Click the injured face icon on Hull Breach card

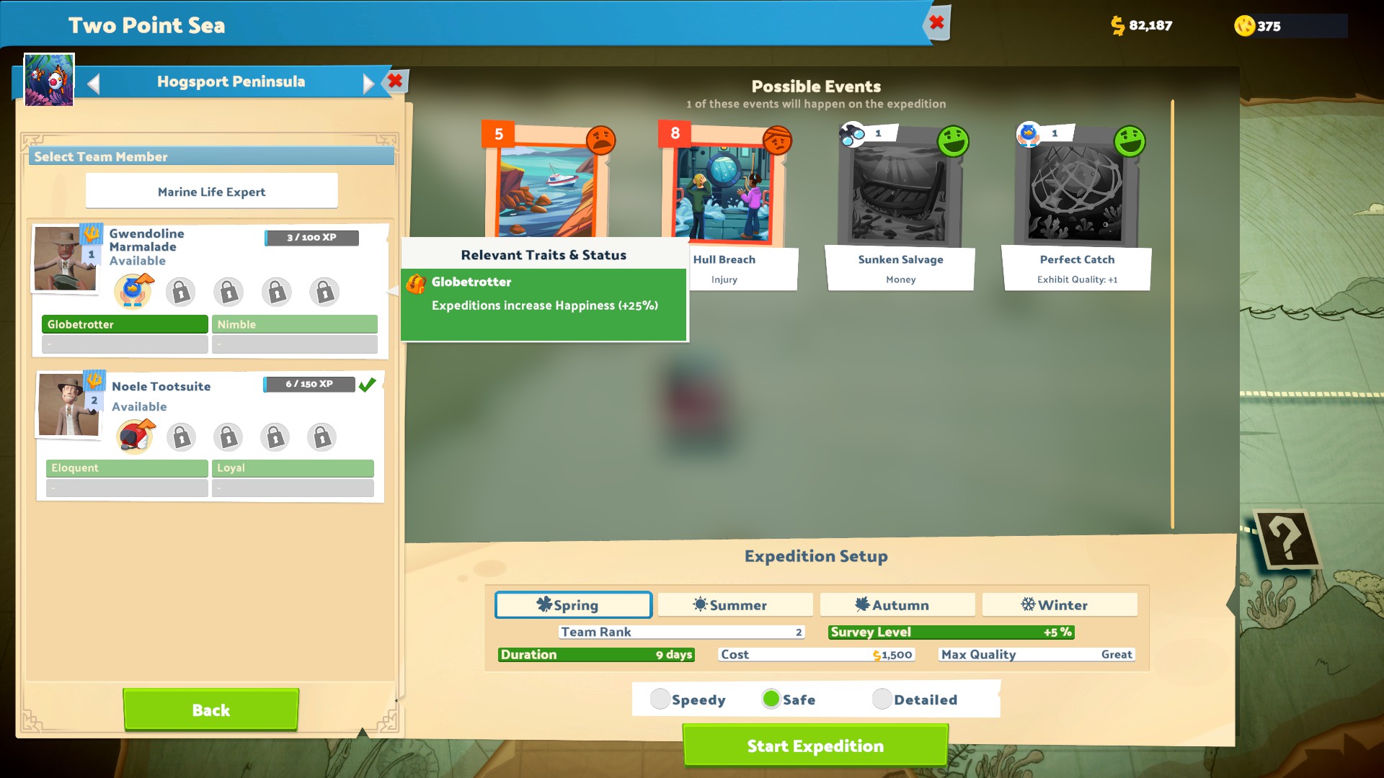[x=777, y=140]
